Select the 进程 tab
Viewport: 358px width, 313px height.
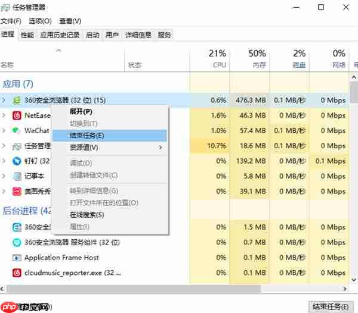pos(8,34)
